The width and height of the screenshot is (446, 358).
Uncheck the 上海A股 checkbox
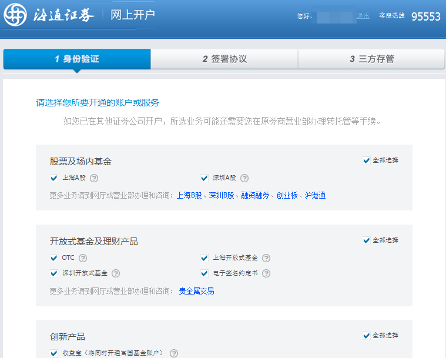[x=54, y=178]
